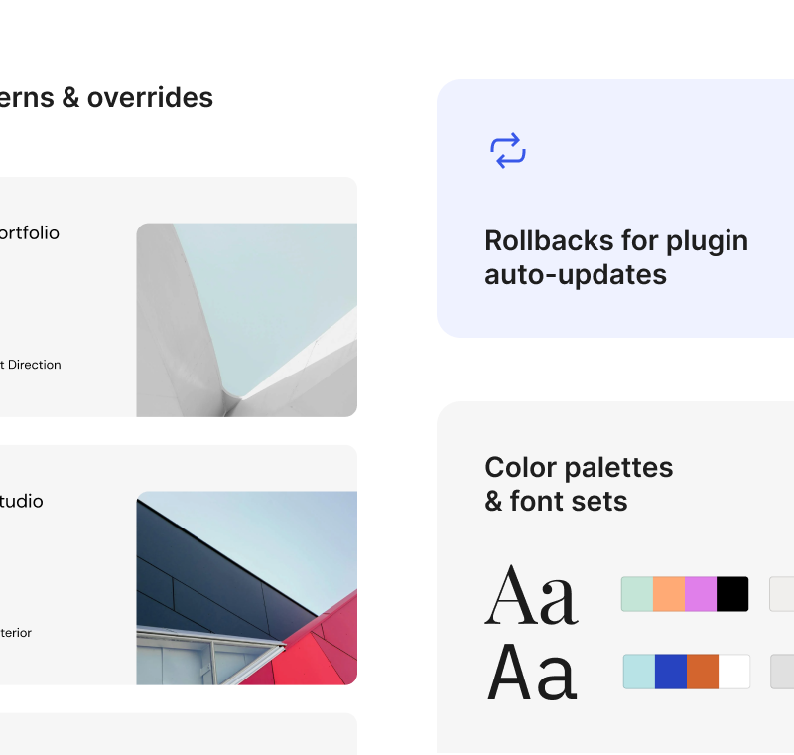Click the Art Direction label

click(x=30, y=365)
